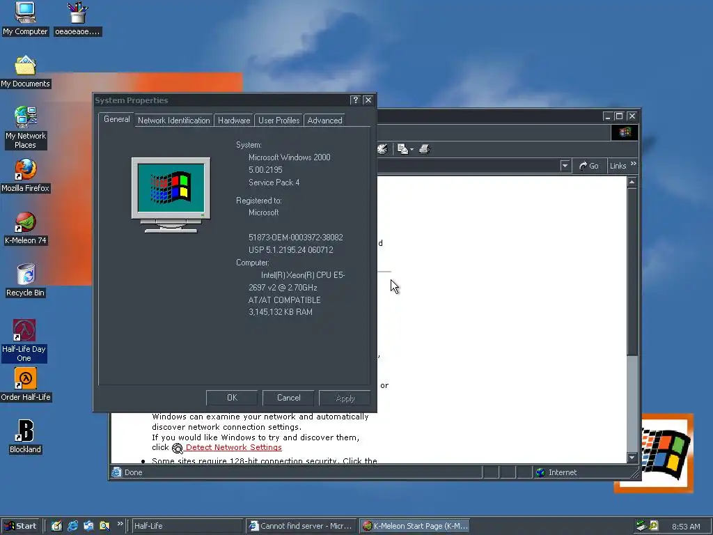Click the Mail icon in IE toolbar

pos(402,149)
